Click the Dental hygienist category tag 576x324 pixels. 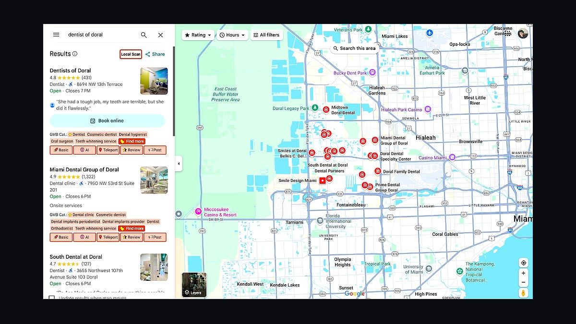point(132,134)
